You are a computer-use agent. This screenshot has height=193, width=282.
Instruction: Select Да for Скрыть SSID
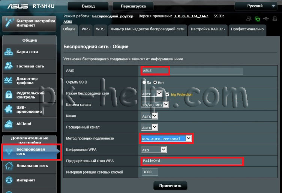tap(144, 82)
